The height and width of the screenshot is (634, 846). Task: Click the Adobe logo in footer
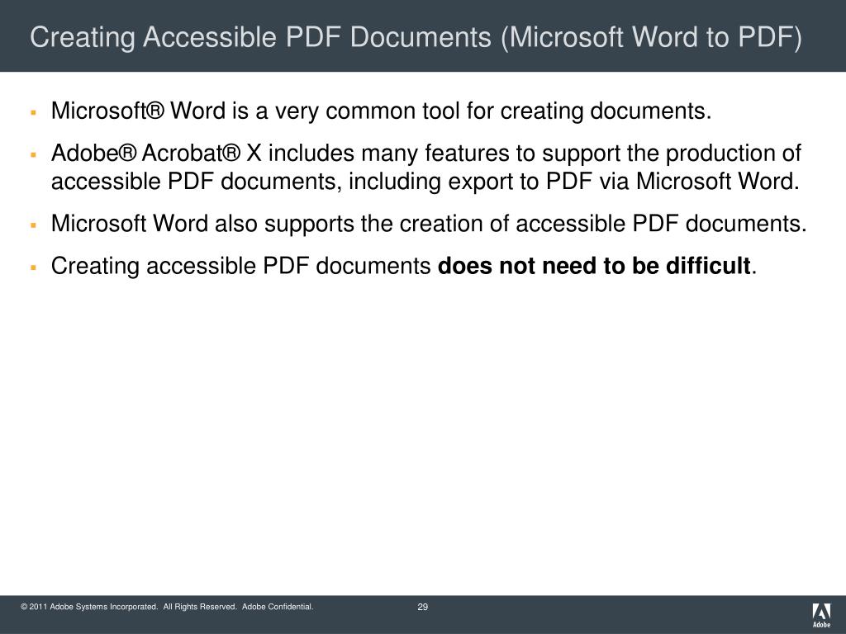point(821,615)
